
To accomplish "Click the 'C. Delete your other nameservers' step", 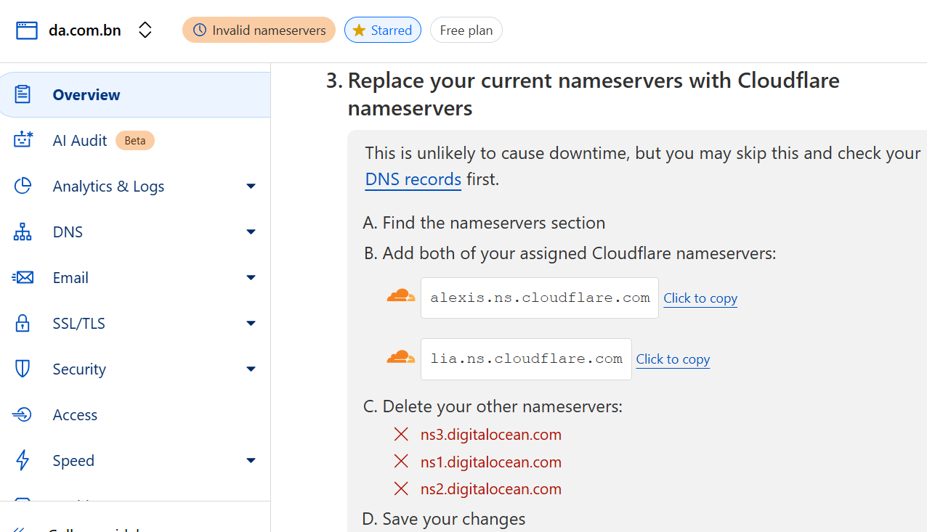I will pos(493,406).
